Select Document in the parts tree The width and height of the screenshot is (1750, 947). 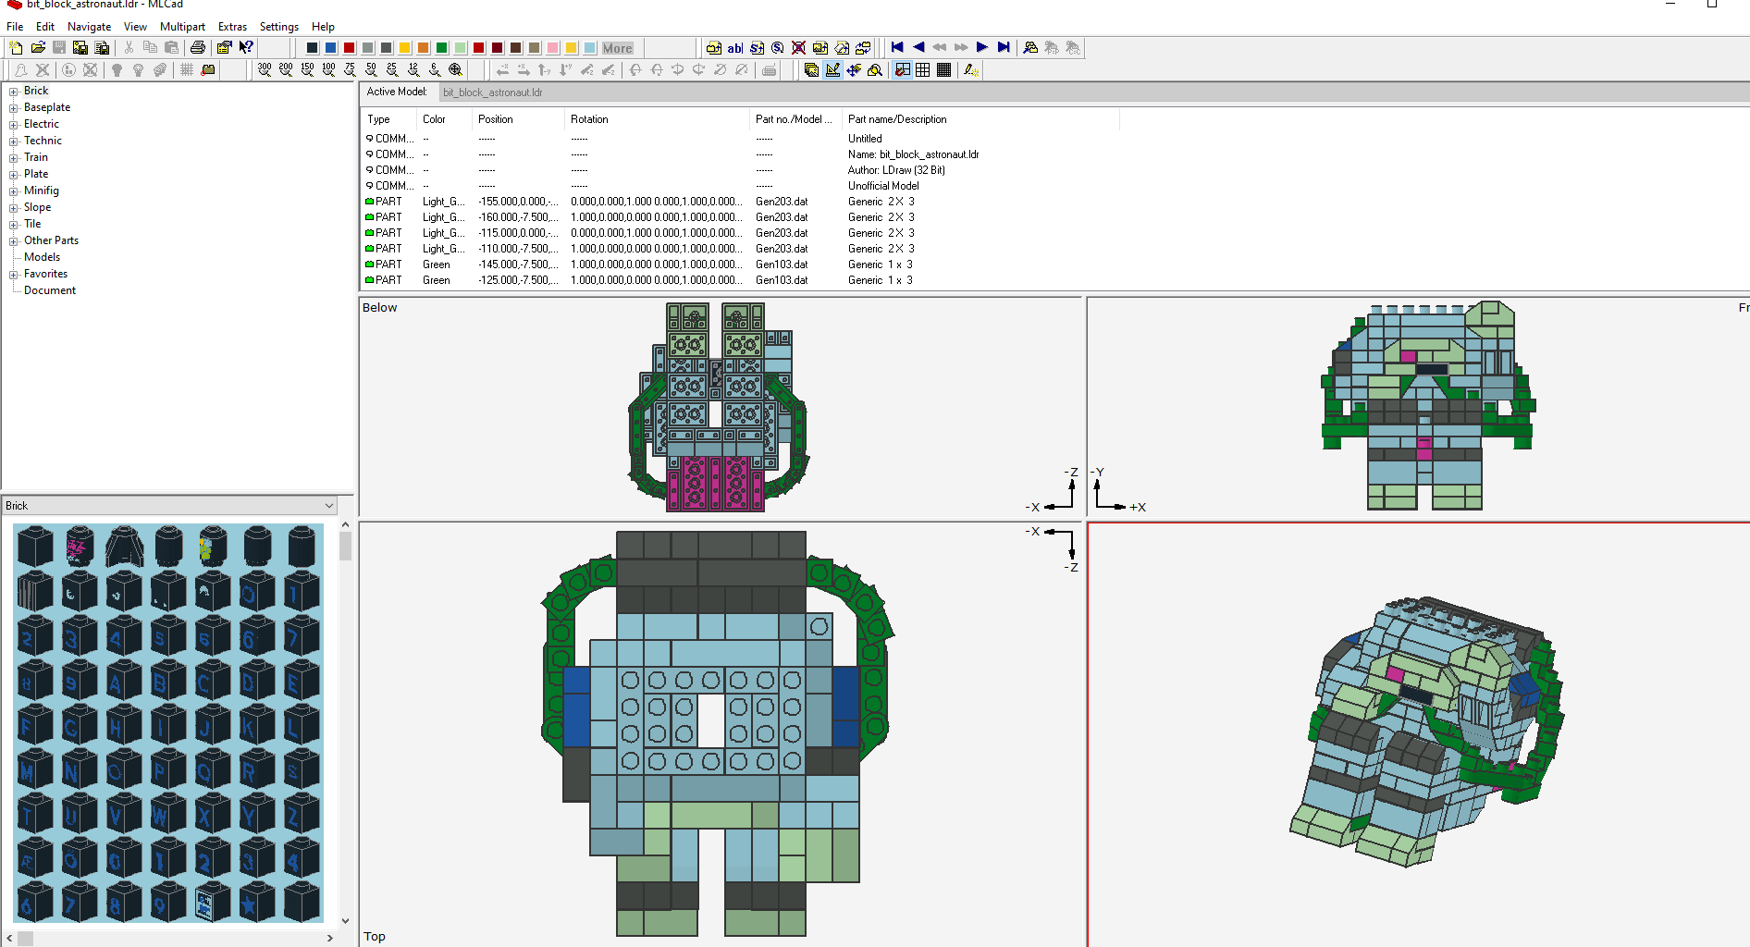[x=50, y=290]
